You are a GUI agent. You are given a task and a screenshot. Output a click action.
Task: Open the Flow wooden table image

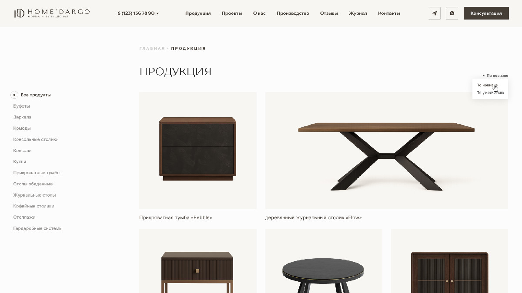[x=387, y=150]
